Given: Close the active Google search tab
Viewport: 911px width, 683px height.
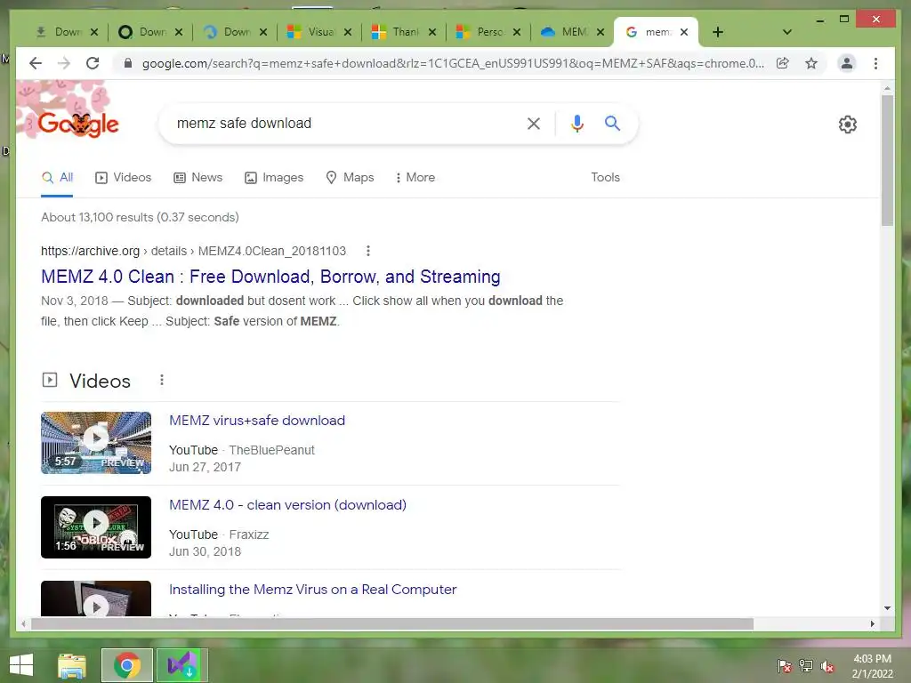Looking at the screenshot, I should coord(684,32).
